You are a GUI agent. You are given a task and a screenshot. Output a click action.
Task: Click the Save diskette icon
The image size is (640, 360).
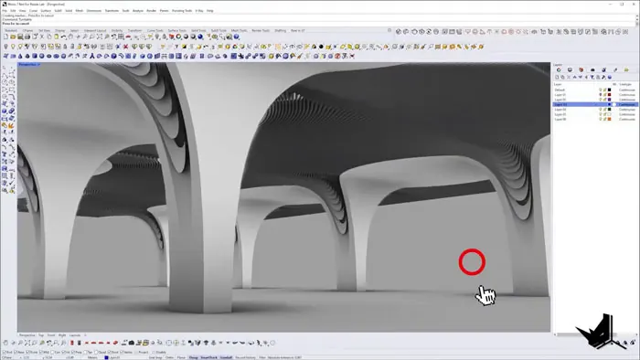(20, 37)
